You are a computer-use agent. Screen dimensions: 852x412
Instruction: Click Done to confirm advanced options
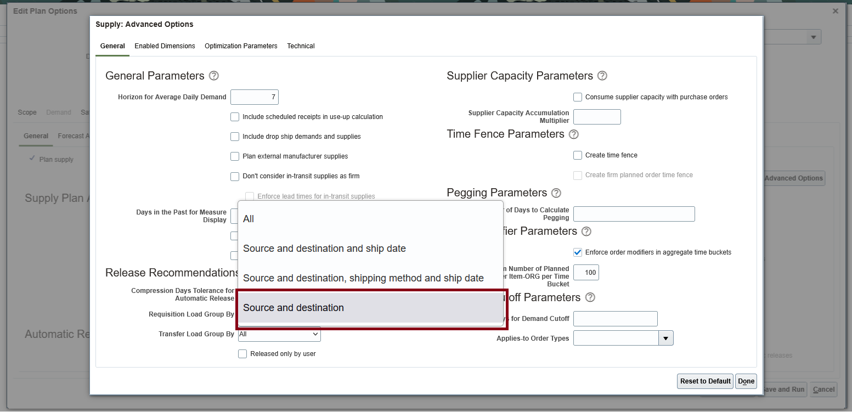coord(746,381)
